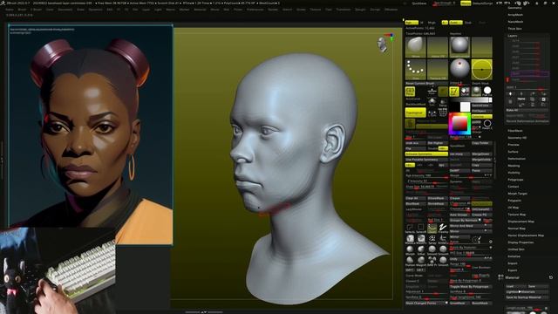The image size is (558, 314).
Task: Toggle the >X< symmetry axis button
Action: [410, 165]
